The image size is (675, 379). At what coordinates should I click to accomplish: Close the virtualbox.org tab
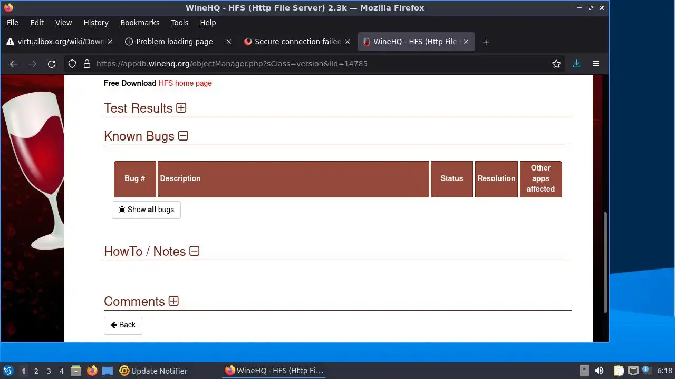click(110, 42)
